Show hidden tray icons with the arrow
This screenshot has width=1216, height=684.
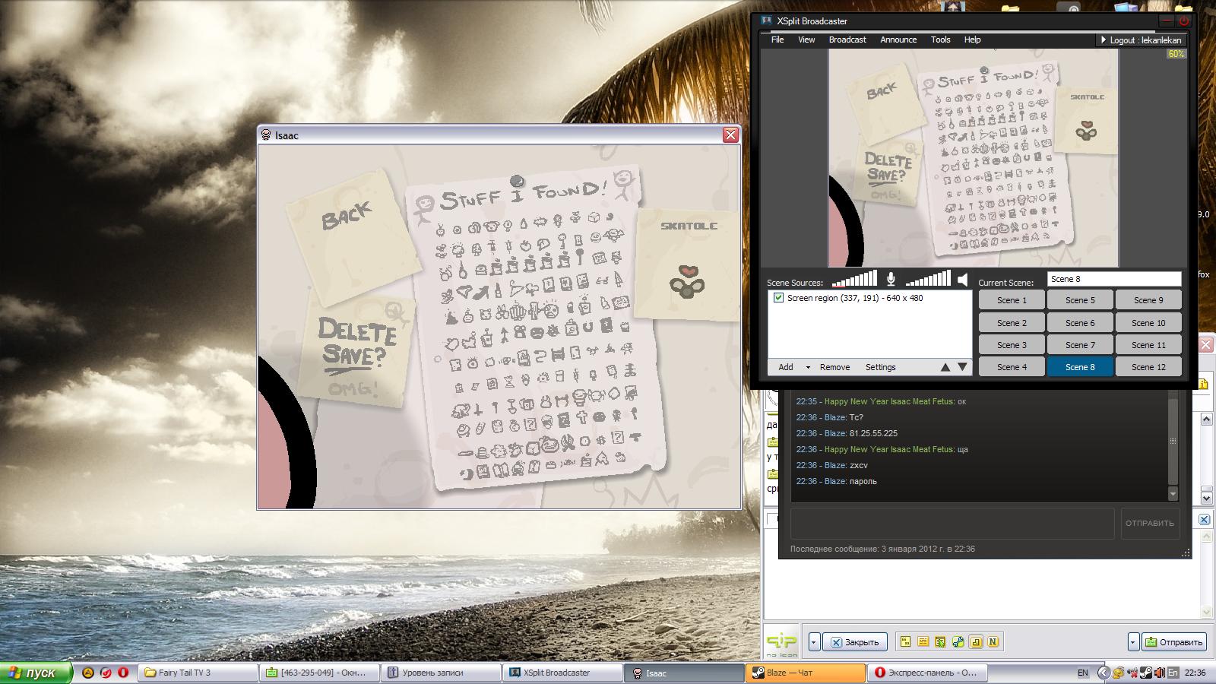[x=1104, y=673]
